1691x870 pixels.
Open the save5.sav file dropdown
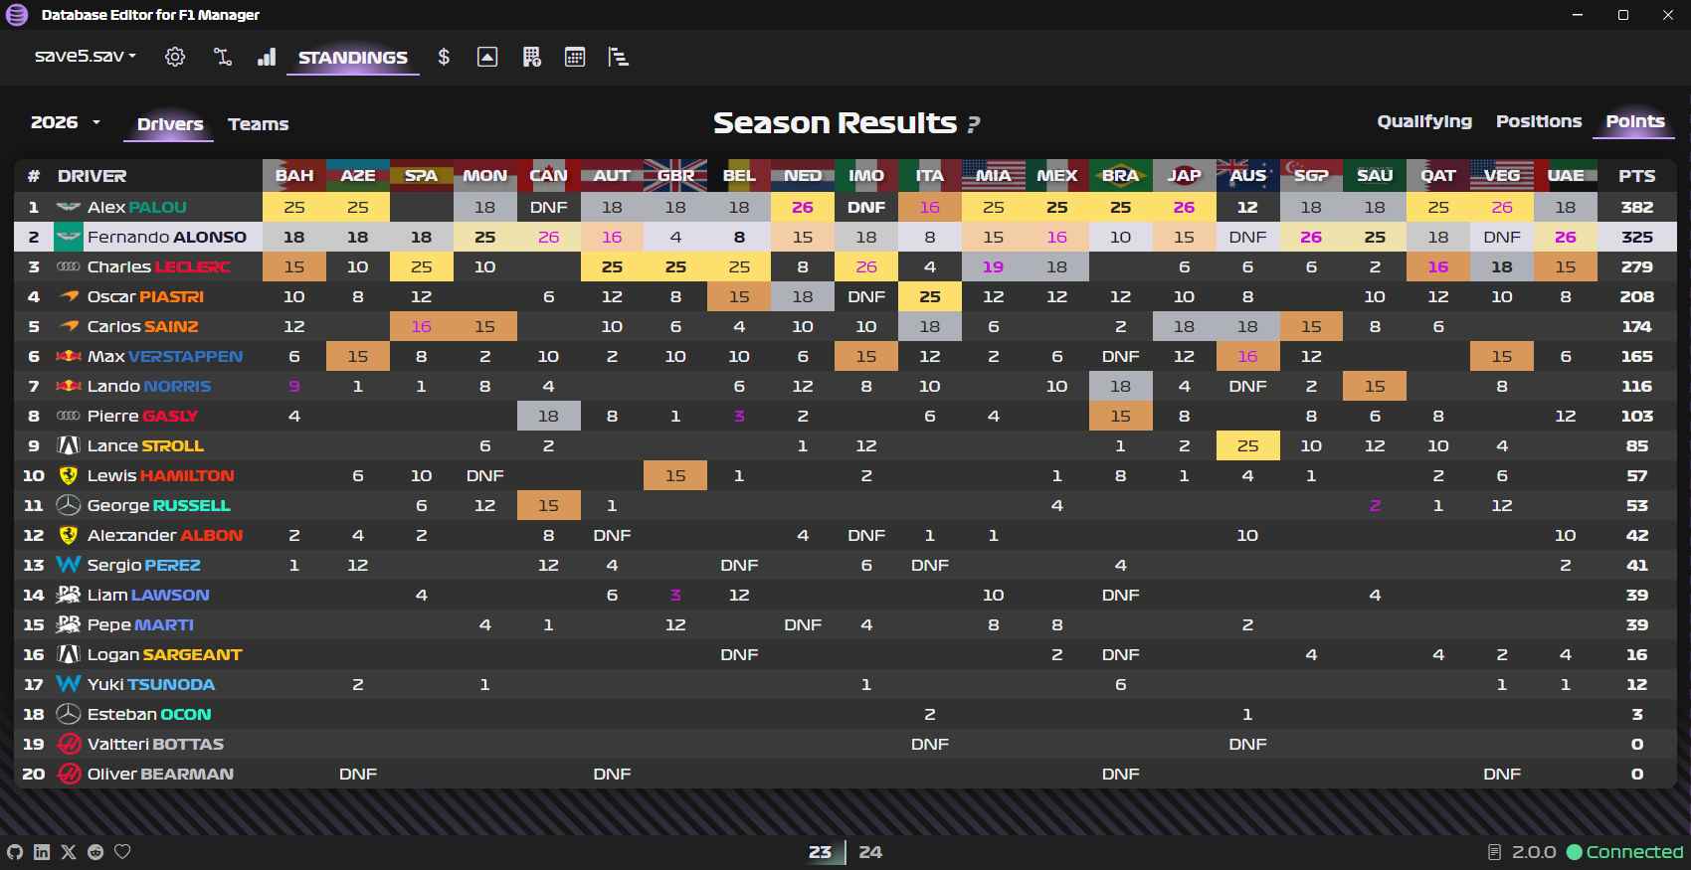85,56
